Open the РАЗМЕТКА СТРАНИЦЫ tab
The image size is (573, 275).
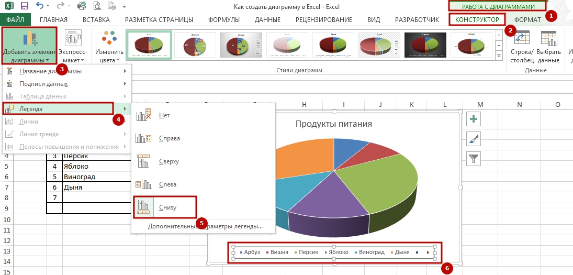point(159,20)
